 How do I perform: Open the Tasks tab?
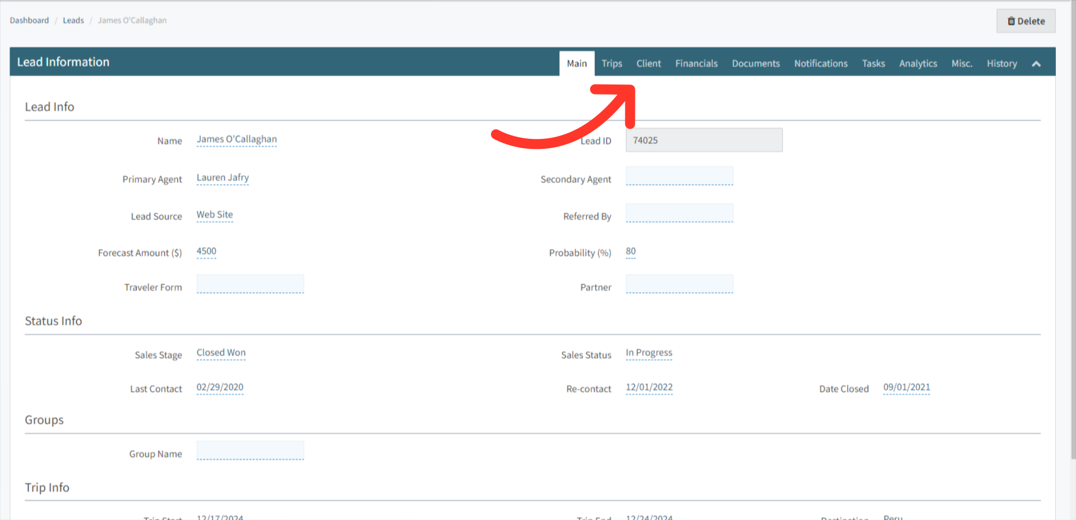[x=873, y=63]
